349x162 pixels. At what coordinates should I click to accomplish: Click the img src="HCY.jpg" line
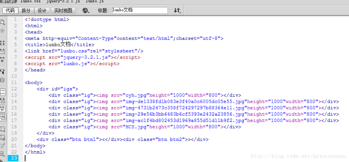pos(145,127)
